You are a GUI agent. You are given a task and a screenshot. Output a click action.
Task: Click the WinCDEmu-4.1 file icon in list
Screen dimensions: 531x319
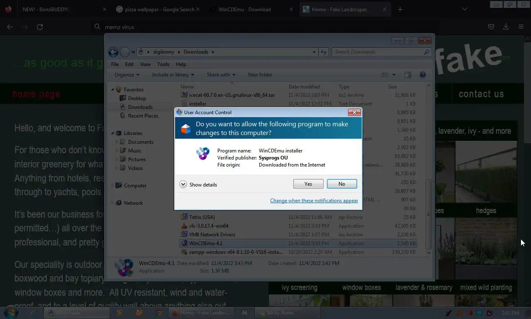point(185,243)
